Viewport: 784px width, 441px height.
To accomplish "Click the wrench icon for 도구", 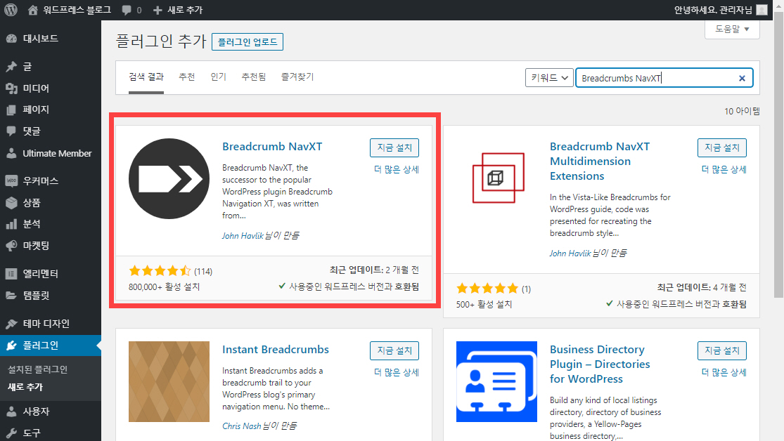I will coord(11,433).
